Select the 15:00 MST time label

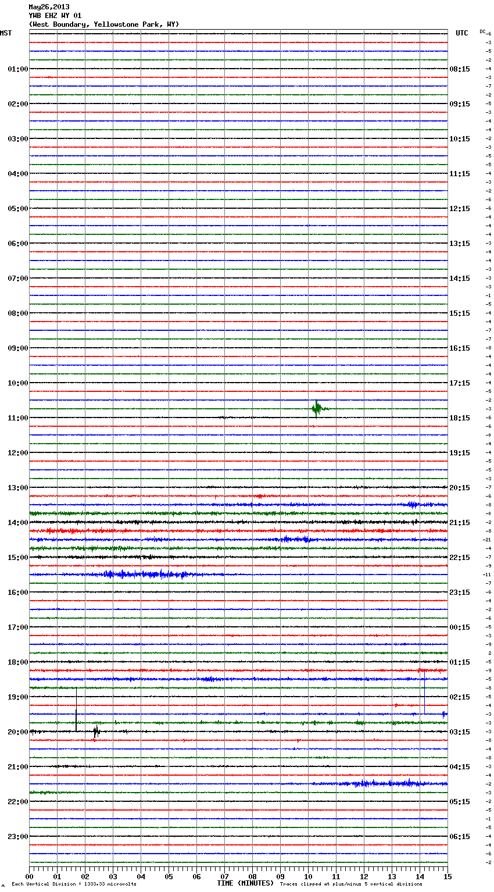pos(18,557)
